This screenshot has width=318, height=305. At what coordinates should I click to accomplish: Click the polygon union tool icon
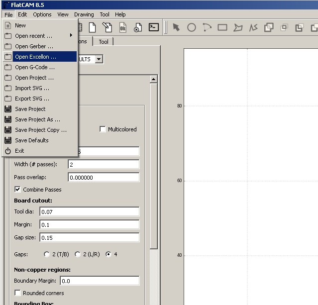tap(269, 27)
